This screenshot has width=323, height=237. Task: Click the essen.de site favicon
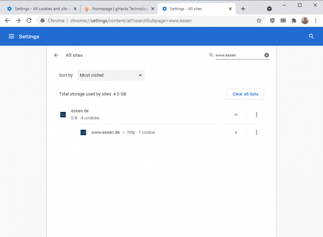63,115
